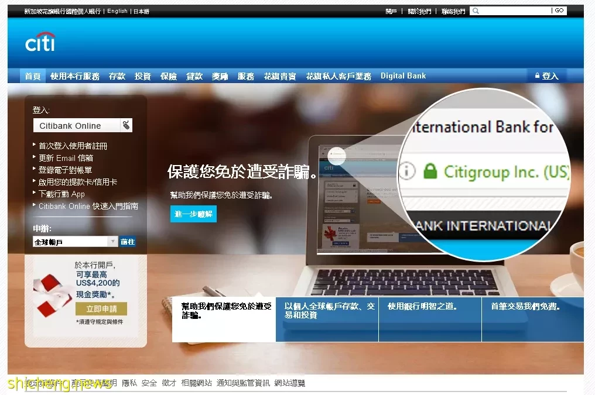Open the 隱私 footer link
The image size is (595, 395).
tap(129, 383)
